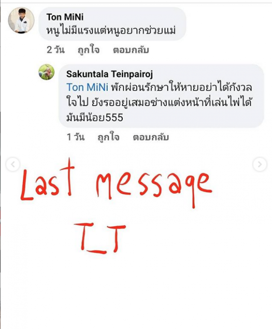272x329 pixels.
Task: Click the "555" at end of reply
Action: click(x=114, y=118)
